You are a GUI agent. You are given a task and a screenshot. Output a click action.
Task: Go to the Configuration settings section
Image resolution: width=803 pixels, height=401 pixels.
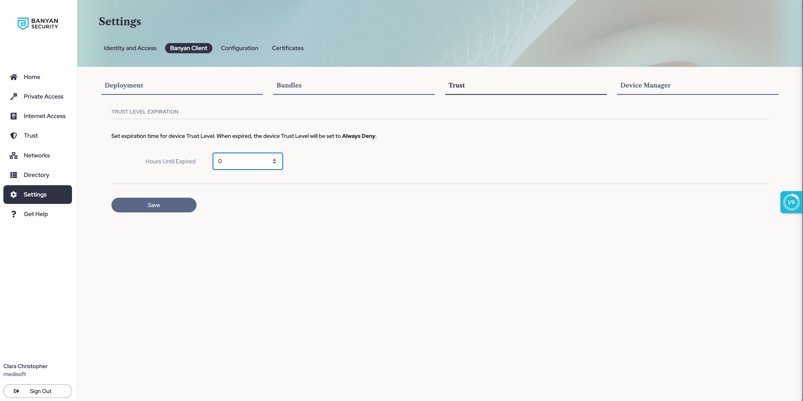point(239,48)
